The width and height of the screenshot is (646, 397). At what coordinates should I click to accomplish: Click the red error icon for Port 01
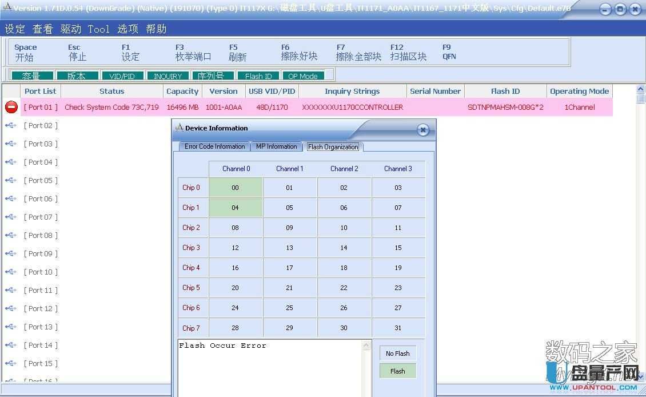11,107
